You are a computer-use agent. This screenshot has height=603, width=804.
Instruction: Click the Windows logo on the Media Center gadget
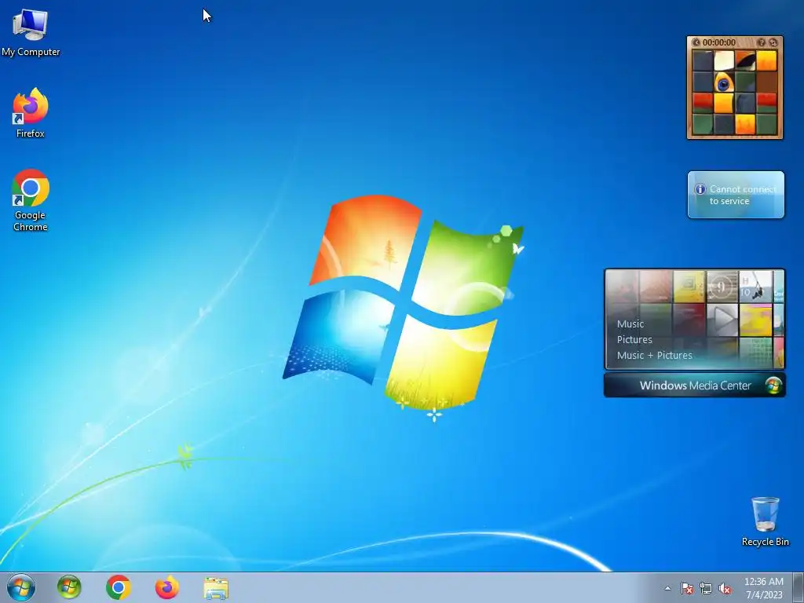[773, 386]
